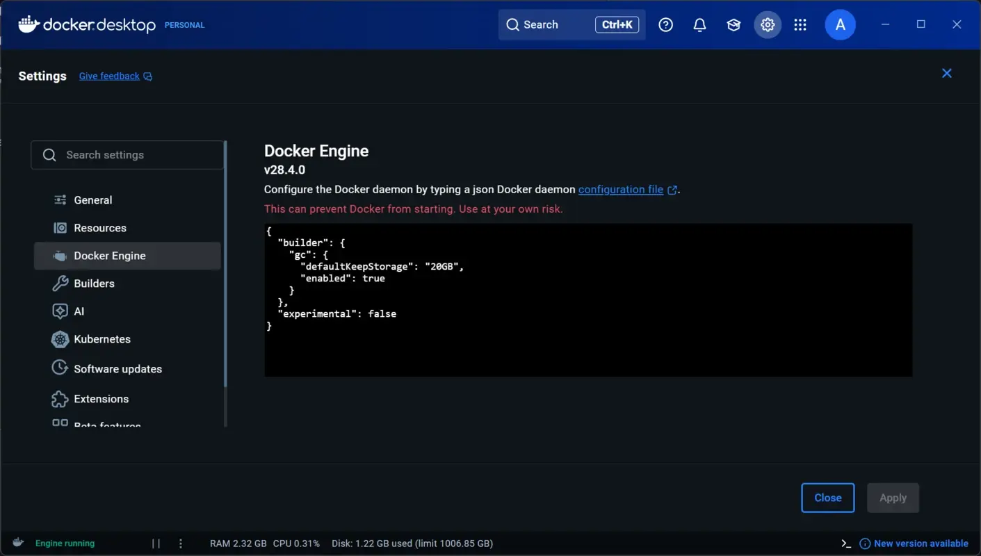The height and width of the screenshot is (556, 981).
Task: Open the terminal icon in status bar
Action: coord(845,543)
